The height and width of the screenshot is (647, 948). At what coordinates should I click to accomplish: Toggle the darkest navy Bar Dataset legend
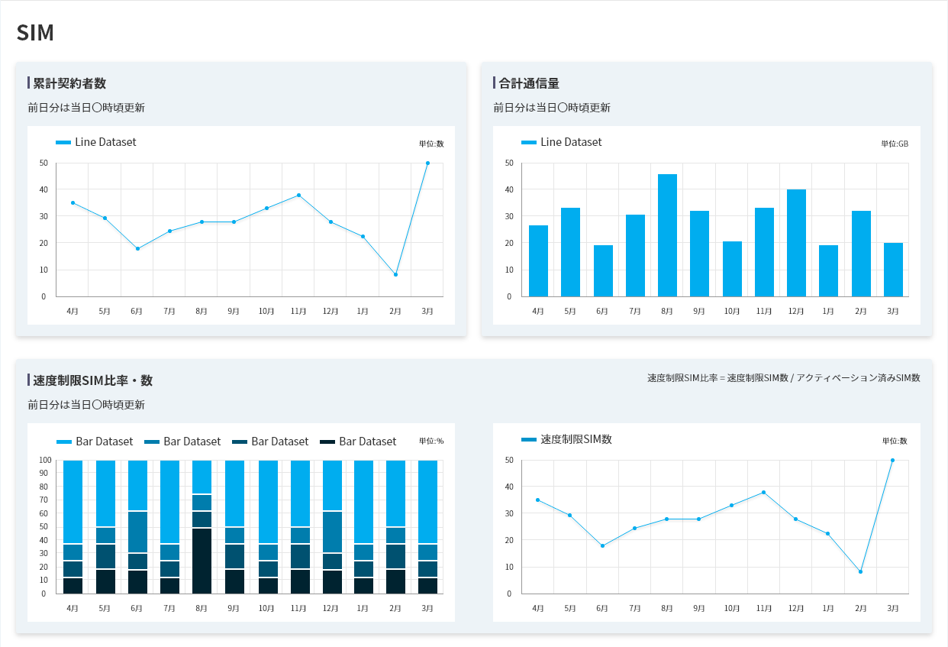[358, 442]
